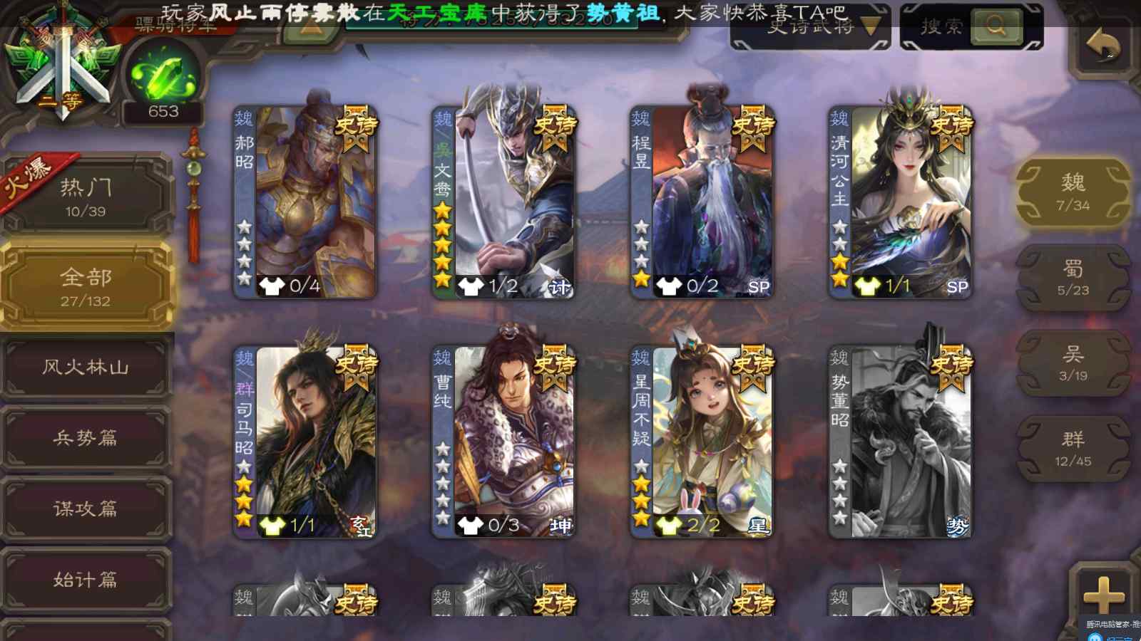Image resolution: width=1141 pixels, height=641 pixels.
Task: Open the 文鸯 hero card
Action: tap(503, 202)
